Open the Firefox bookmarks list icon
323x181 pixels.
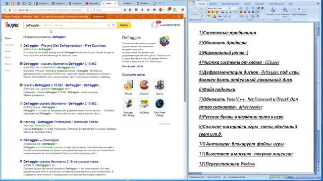tap(130, 10)
